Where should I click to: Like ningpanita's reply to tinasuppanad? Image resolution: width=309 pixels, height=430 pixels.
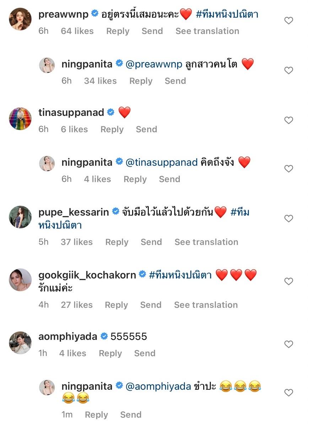pos(289,169)
